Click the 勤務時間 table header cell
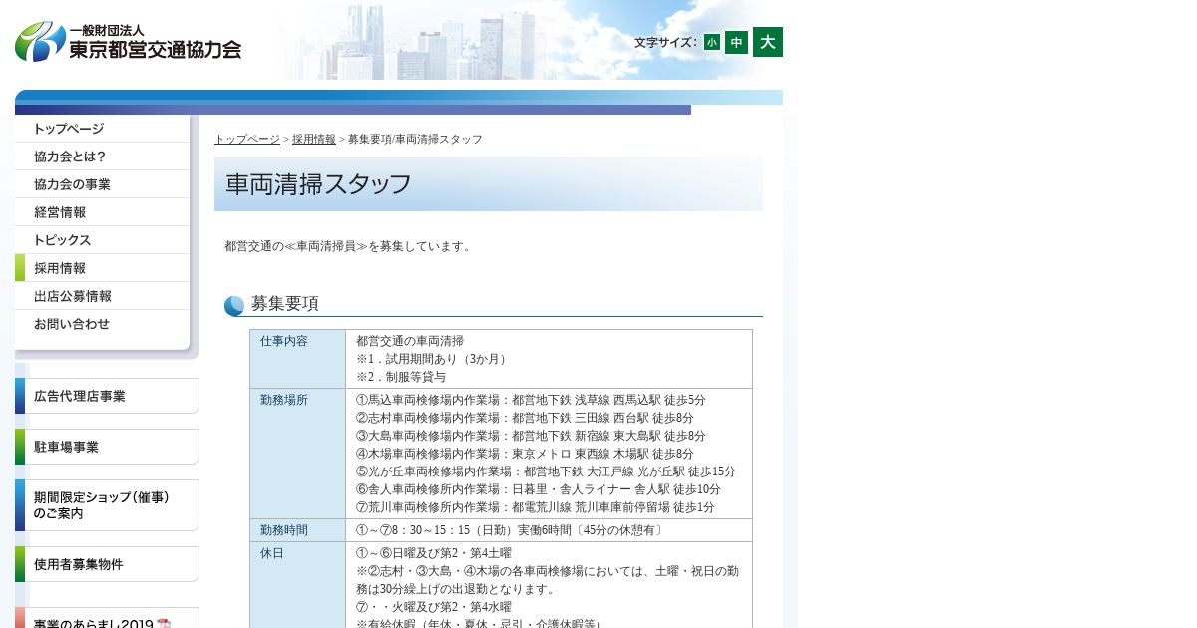This screenshot has width=1197, height=628. click(x=297, y=530)
